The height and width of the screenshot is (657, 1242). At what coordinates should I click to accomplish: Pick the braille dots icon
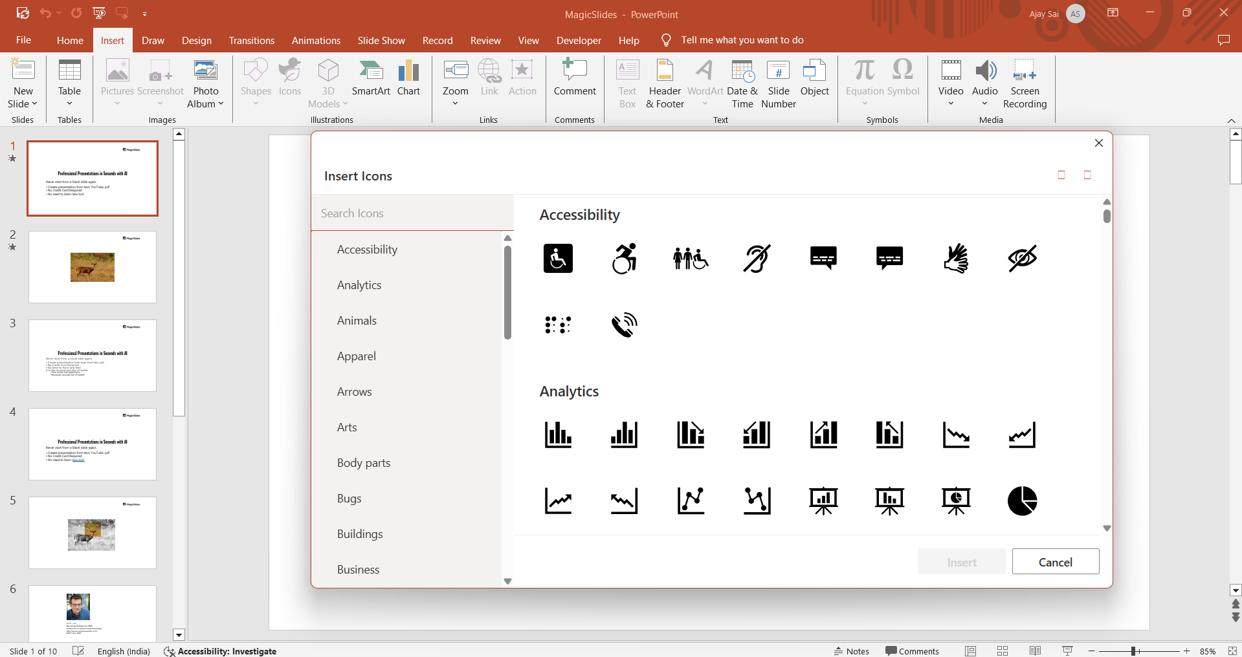pyautogui.click(x=558, y=325)
